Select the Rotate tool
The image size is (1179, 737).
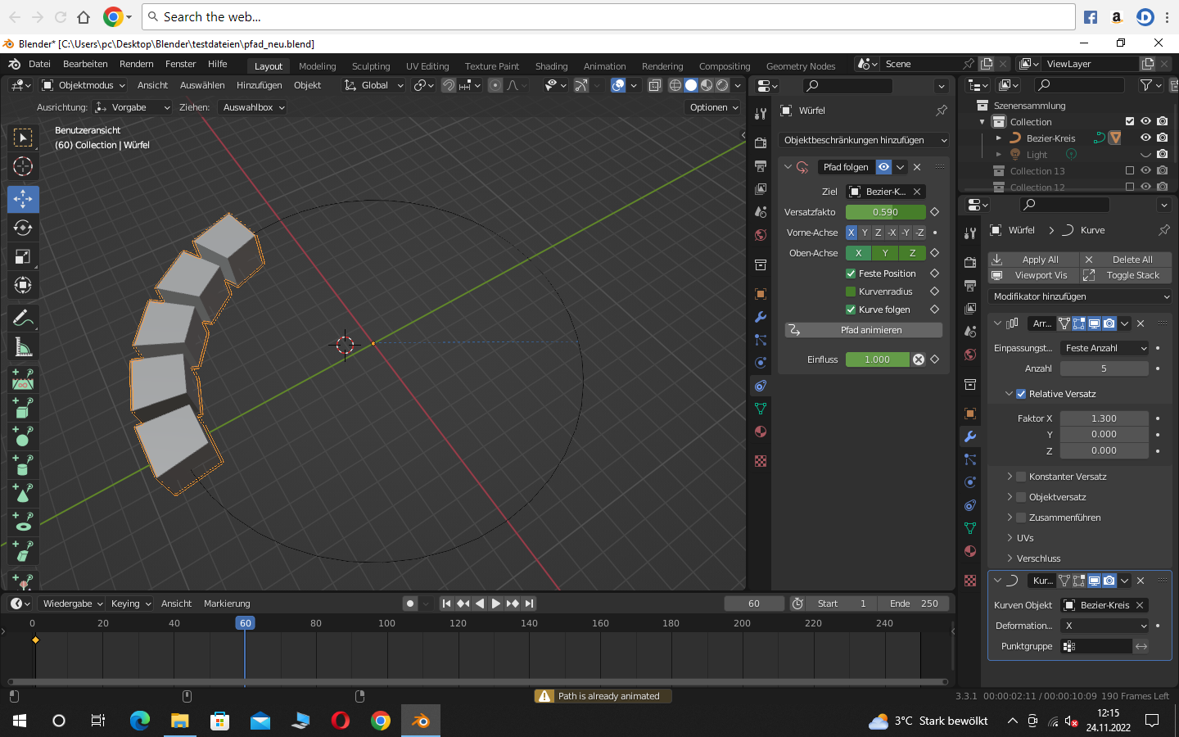(23, 228)
